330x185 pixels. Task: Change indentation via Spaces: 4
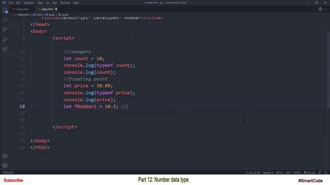[268, 173]
